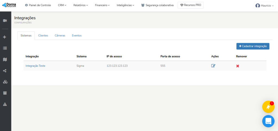Open Segurança colaborativa

coord(157,5)
